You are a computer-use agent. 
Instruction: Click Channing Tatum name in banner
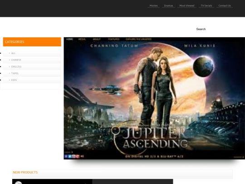[114, 46]
